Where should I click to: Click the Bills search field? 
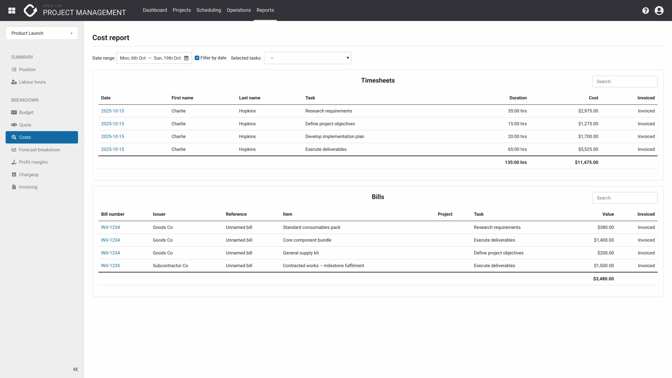click(x=624, y=198)
